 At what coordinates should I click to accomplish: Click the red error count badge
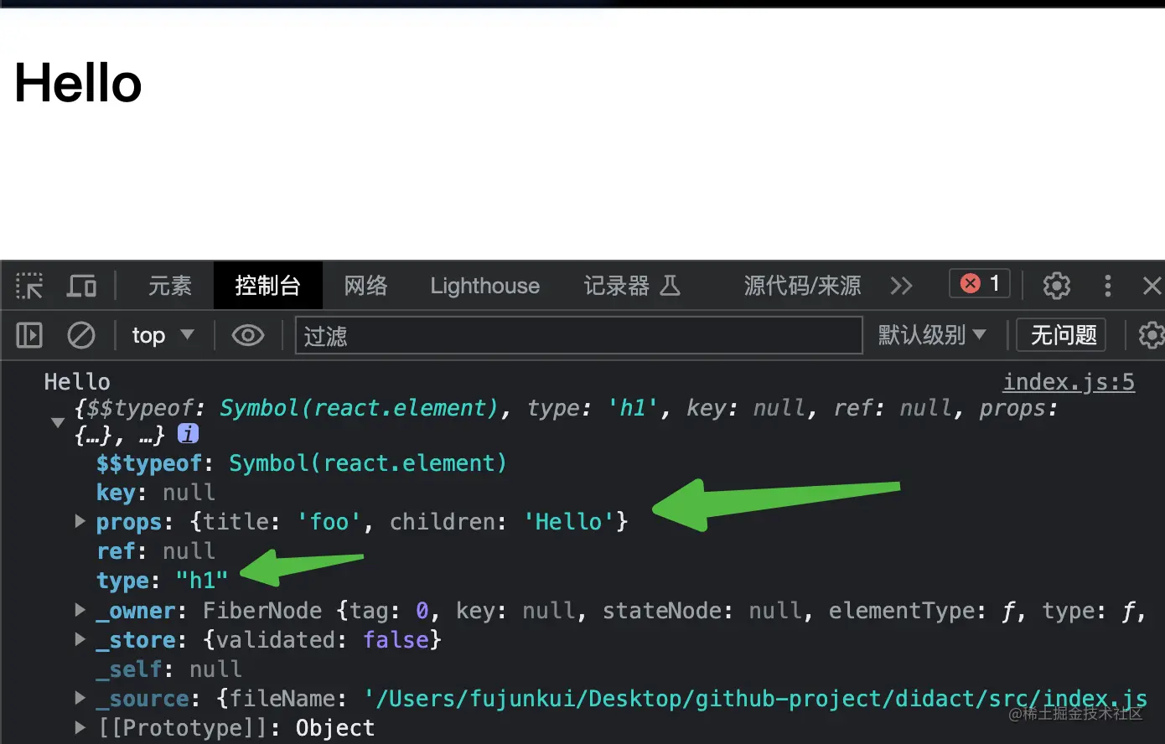pos(979,284)
